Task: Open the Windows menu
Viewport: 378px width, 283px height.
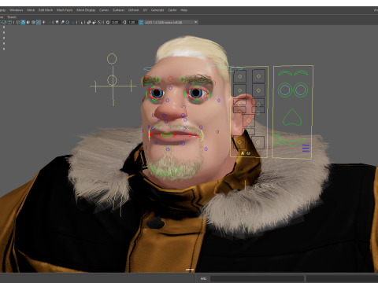Action: click(16, 10)
